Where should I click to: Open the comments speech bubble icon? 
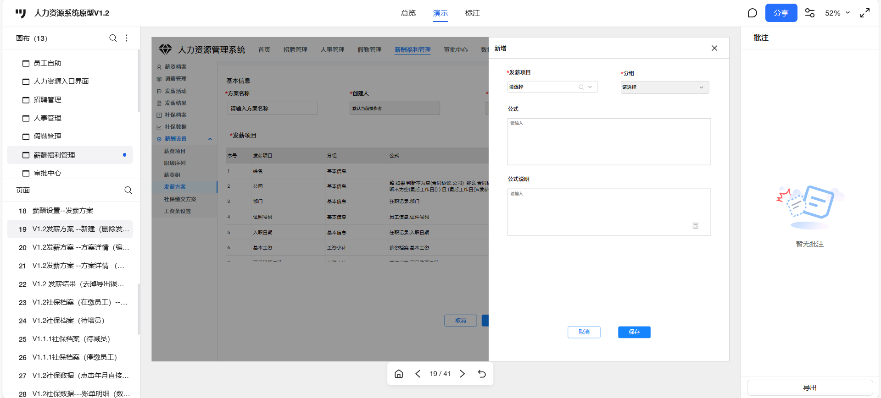coord(752,13)
